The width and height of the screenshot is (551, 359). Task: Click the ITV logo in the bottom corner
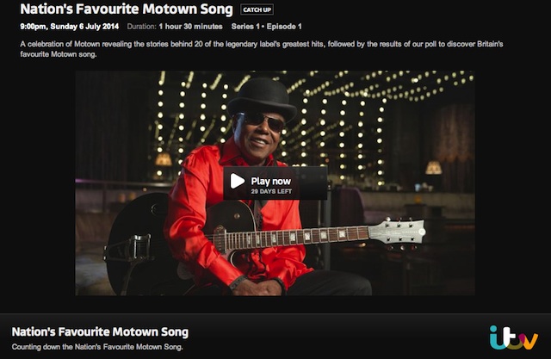coord(513,337)
